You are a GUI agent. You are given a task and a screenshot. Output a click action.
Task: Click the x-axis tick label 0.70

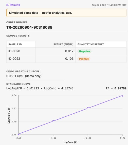point(123,138)
